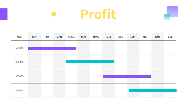Viewport: 187px width, 105px height.
Task: Select the solid purple rectangle shape
Action: click(x=4, y=14)
